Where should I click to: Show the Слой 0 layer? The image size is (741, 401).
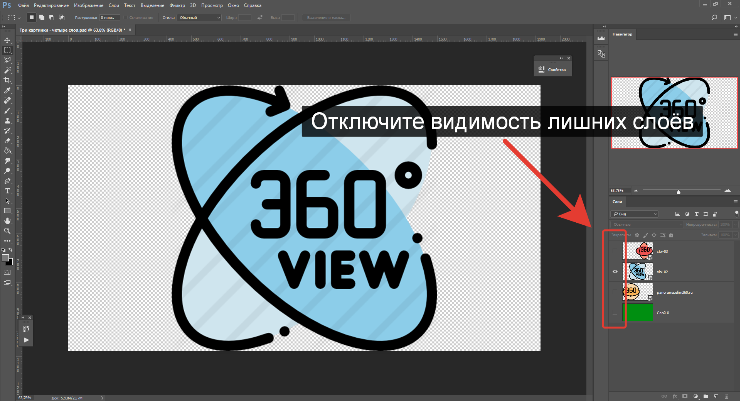615,313
